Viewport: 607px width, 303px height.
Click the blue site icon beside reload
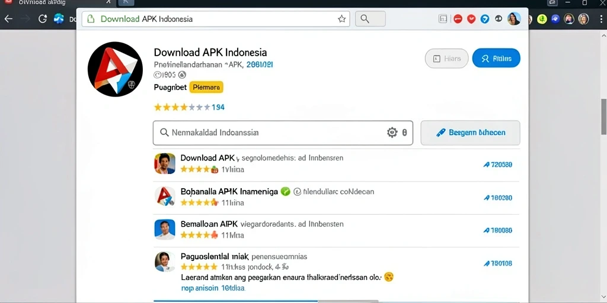tap(59, 18)
